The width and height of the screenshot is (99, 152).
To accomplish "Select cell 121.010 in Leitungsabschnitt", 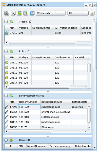I will (x=29, y=117).
